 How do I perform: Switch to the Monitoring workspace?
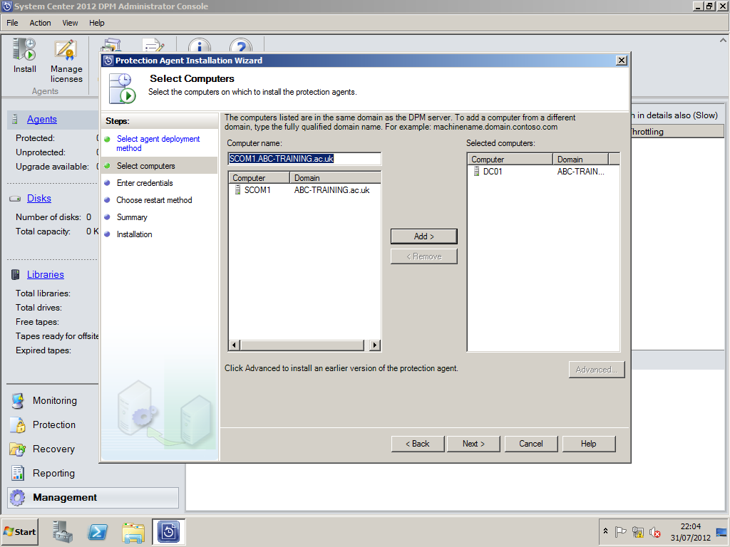tap(54, 400)
